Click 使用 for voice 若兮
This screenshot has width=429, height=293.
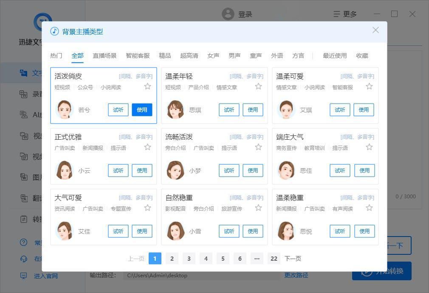[142, 110]
